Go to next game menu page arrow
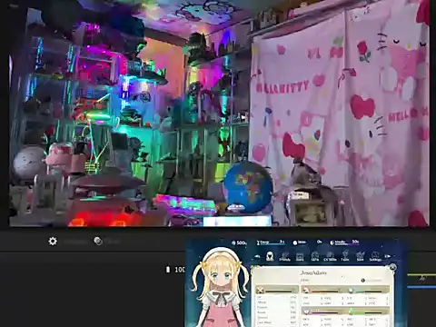 pos(388,256)
